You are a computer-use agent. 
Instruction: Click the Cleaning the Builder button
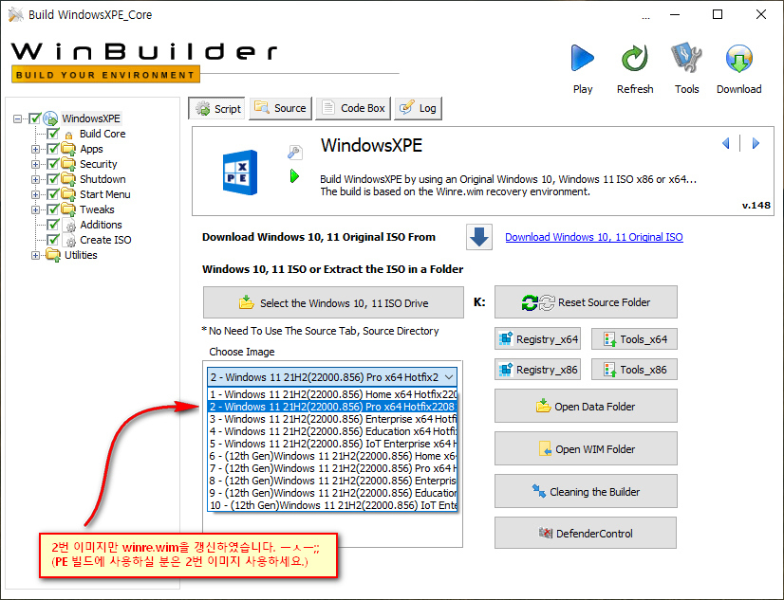point(586,492)
